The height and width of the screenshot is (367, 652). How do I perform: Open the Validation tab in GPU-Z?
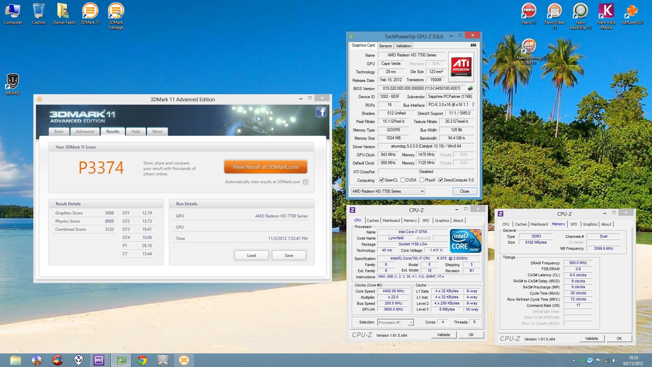click(403, 46)
